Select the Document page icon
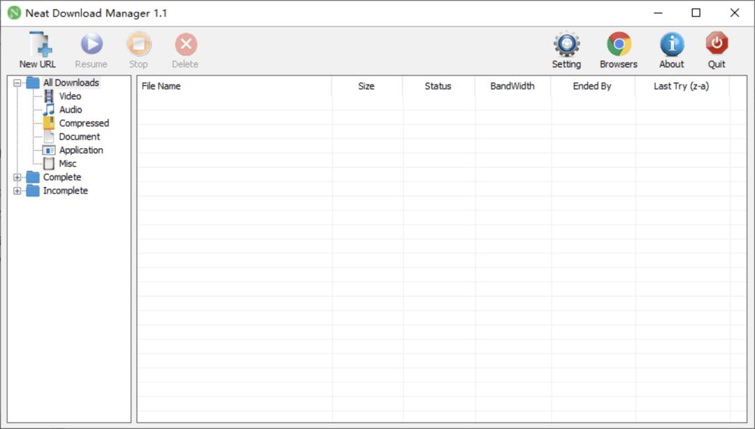Screen dimensions: 755x429 tap(49, 137)
